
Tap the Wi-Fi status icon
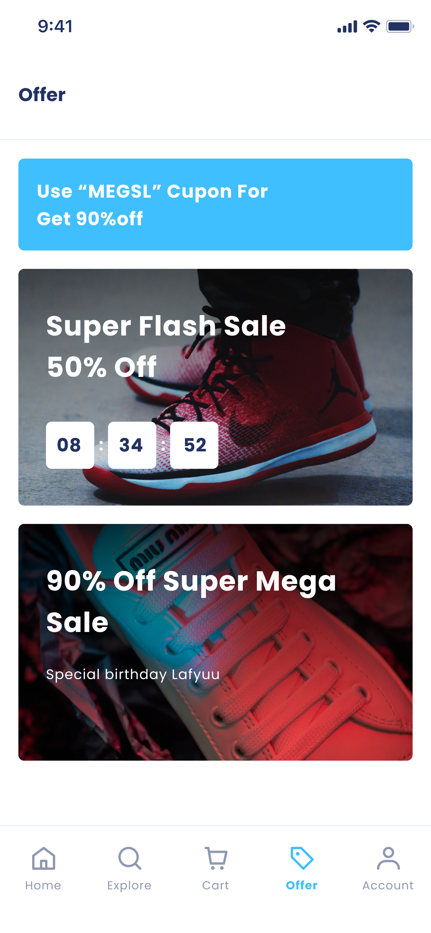click(x=371, y=26)
